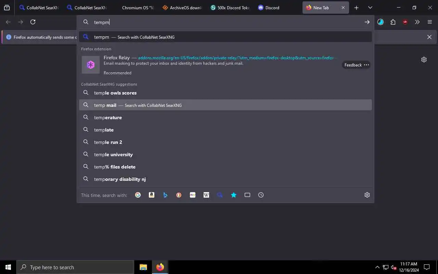
Task: Search with DuckDuckGo engine icon
Action: tap(179, 195)
